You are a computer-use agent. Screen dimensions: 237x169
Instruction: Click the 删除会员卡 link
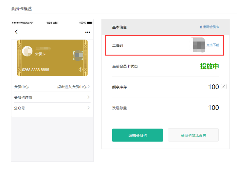click(x=211, y=27)
